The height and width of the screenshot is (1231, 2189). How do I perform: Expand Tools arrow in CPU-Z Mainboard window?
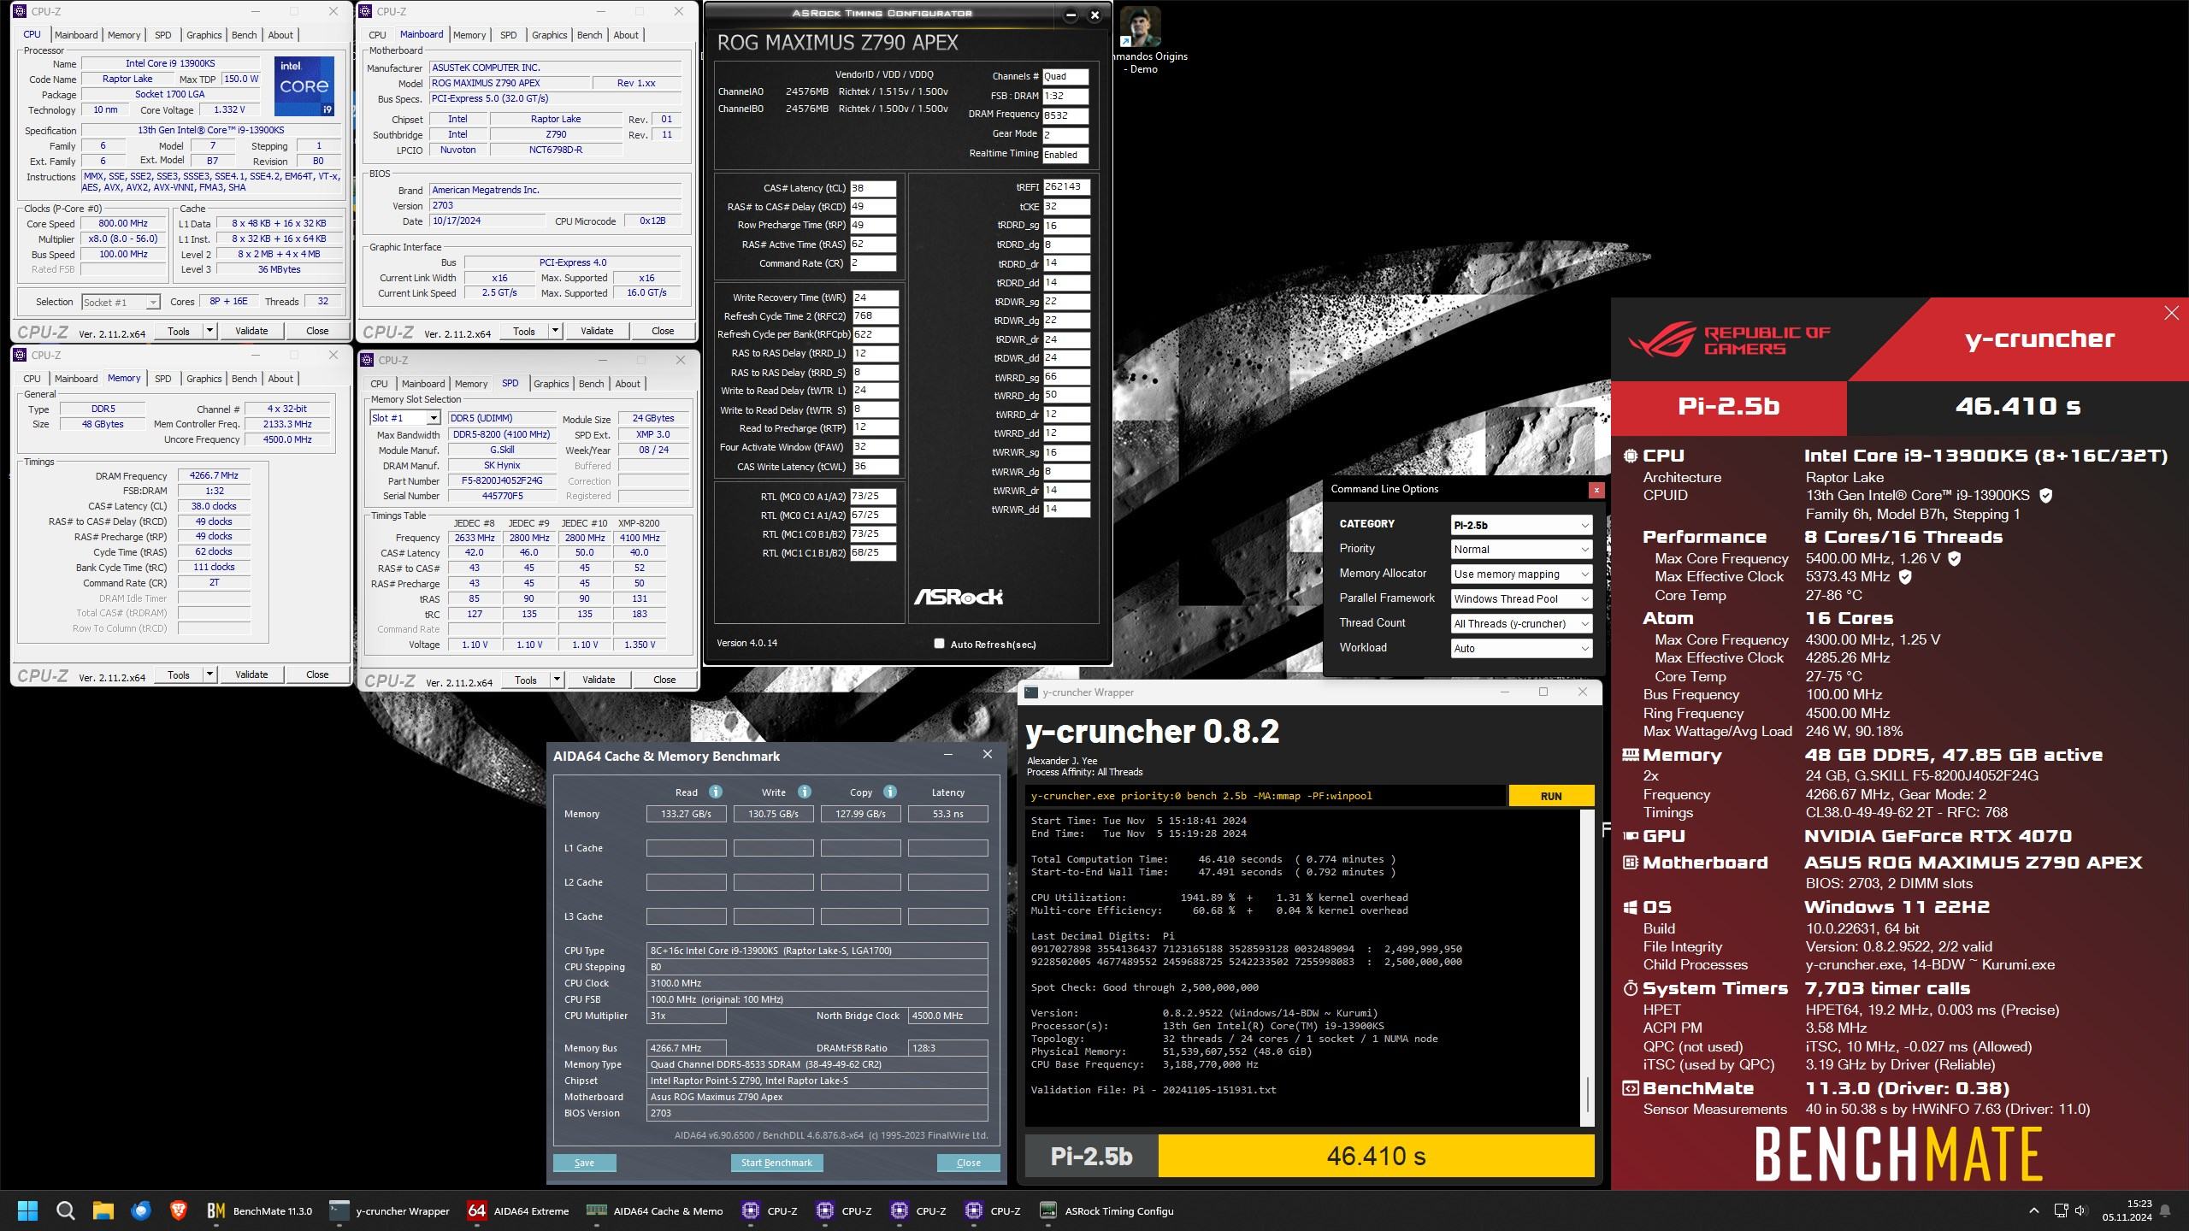(554, 331)
